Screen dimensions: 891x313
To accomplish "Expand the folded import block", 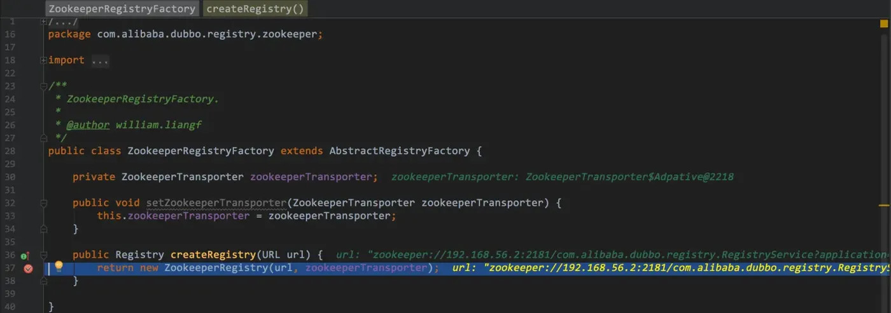I will coord(43,60).
